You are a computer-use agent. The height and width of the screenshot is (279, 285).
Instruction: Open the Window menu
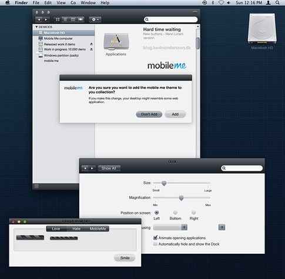[x=88, y=3]
